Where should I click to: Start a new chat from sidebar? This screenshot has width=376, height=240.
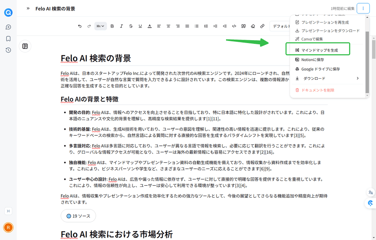click(x=8, y=27)
